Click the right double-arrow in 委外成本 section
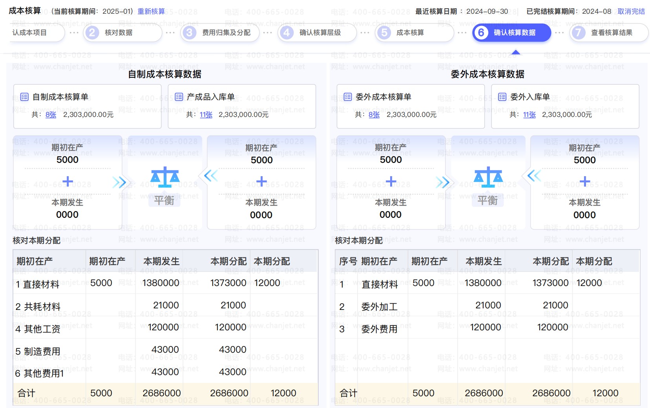650x408 pixels. tap(443, 182)
